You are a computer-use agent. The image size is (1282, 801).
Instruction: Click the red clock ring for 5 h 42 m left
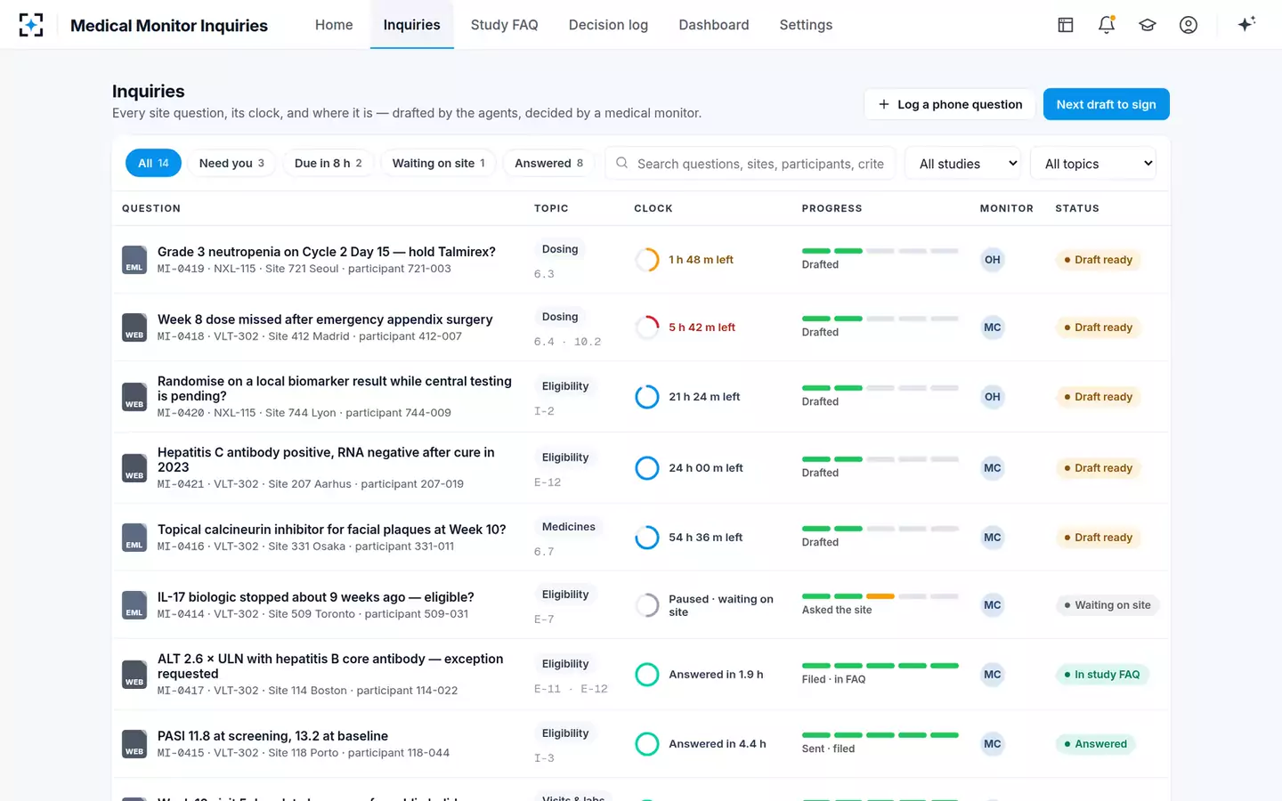click(647, 328)
